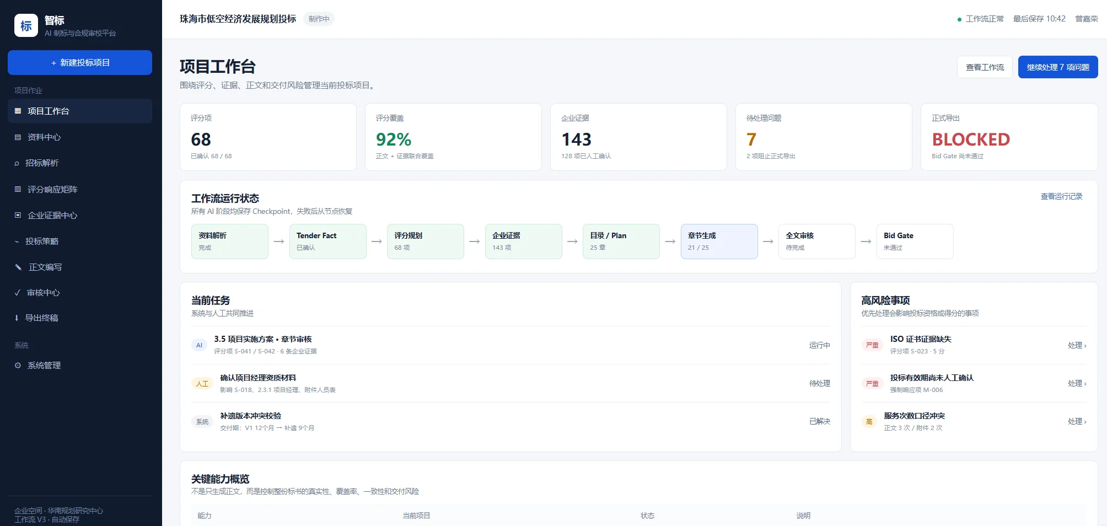Click 查看工作流 button
Screen dimensions: 1107x526
pos(985,67)
